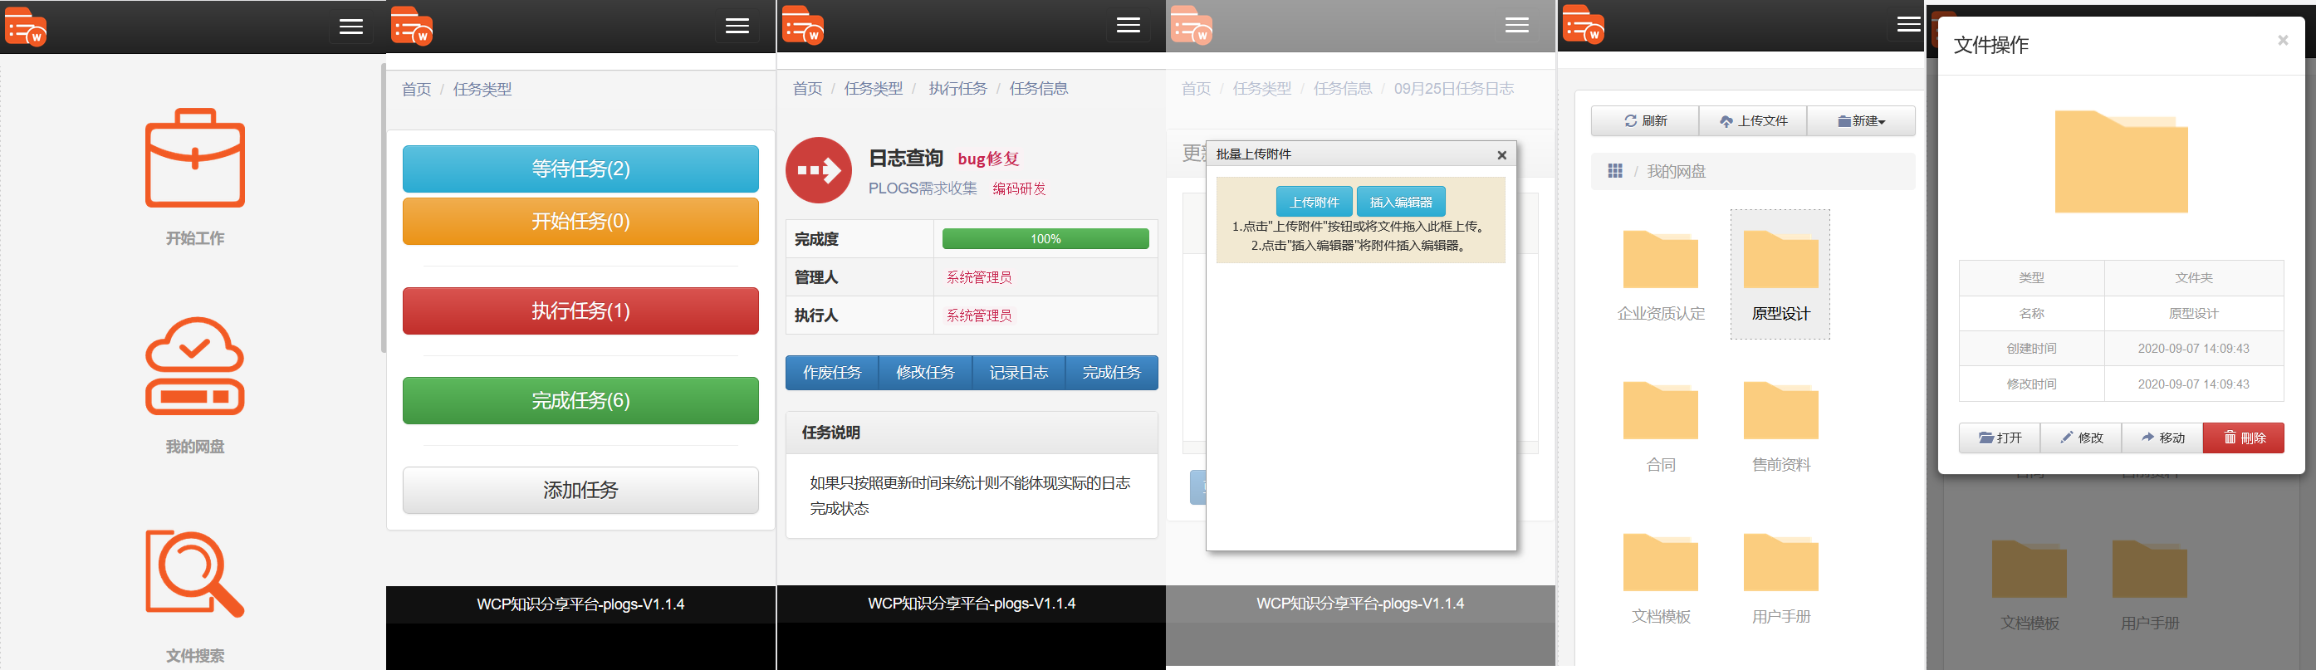Open hamburger menu on the 日志查询 task screen

1129,26
